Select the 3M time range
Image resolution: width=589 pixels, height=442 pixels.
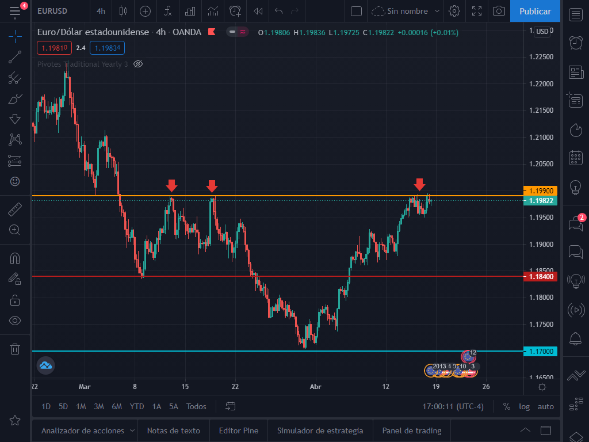tap(99, 407)
